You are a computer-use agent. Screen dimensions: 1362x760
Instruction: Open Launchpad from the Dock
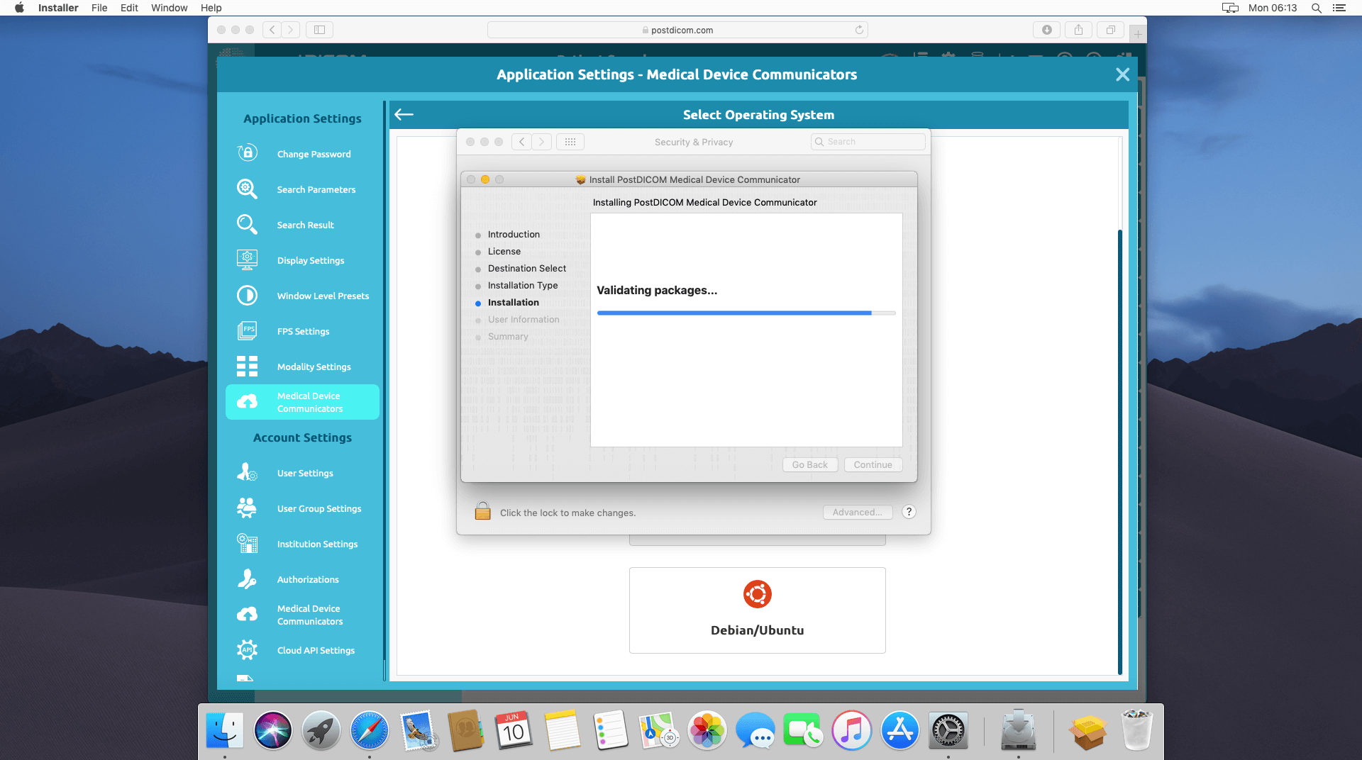tap(321, 731)
